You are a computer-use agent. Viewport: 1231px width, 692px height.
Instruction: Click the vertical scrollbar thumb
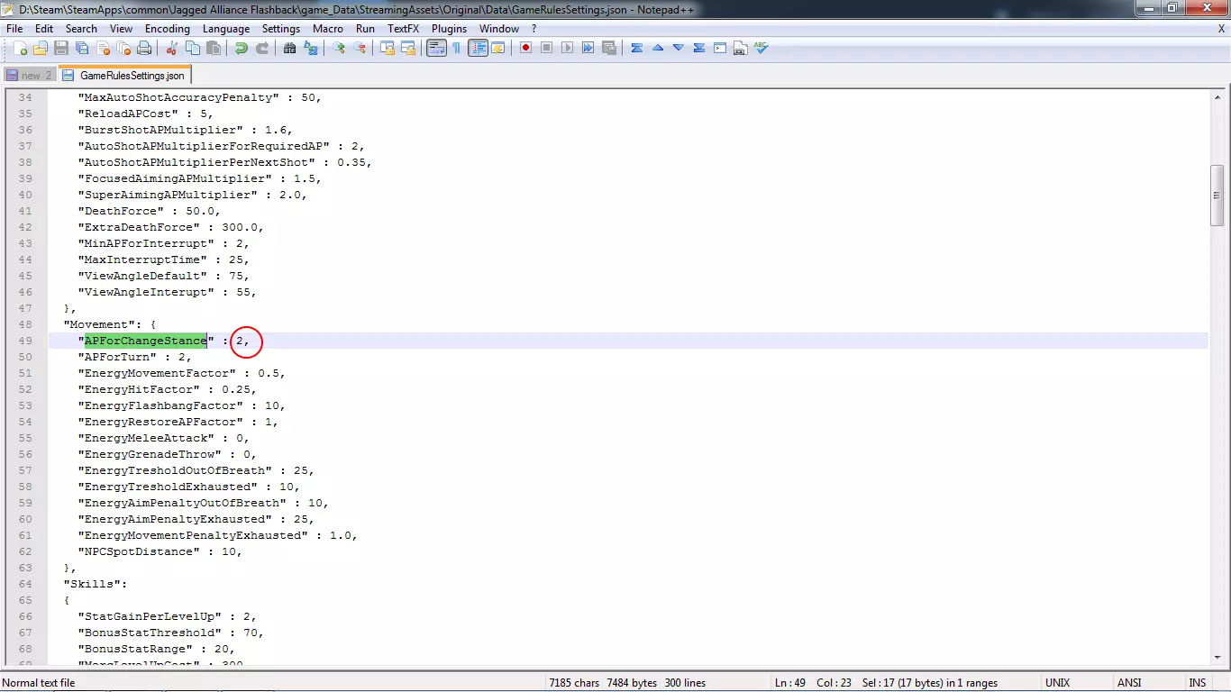pos(1217,196)
